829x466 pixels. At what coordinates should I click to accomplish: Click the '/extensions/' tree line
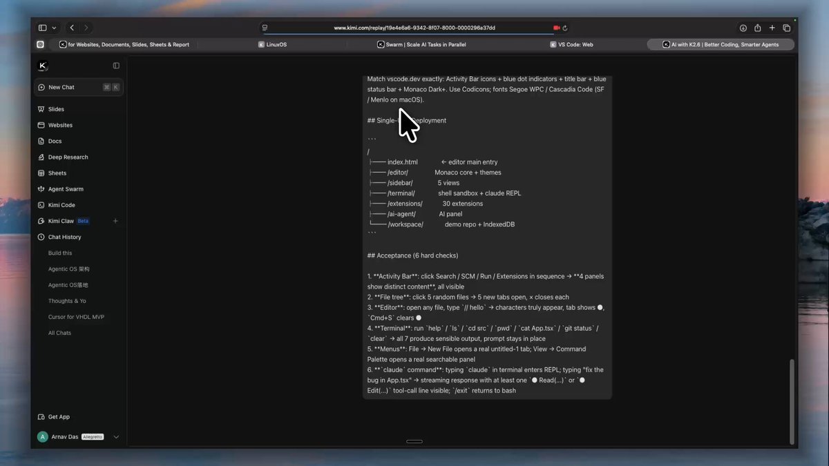[426, 204]
